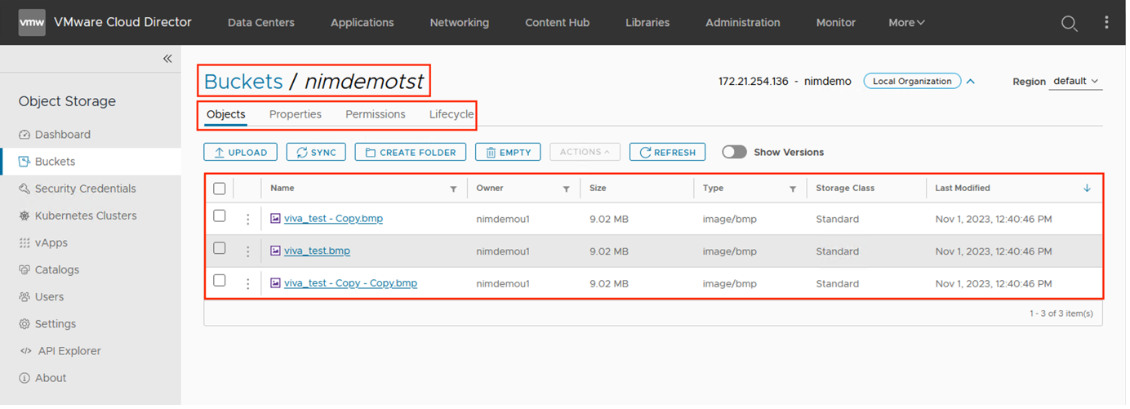The height and width of the screenshot is (409, 1130).
Task: Open row actions for viva_test - Copy - Copy.bmp
Action: [247, 284]
